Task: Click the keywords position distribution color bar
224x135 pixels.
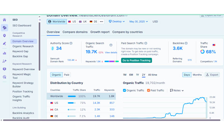Action: pos(112,61)
